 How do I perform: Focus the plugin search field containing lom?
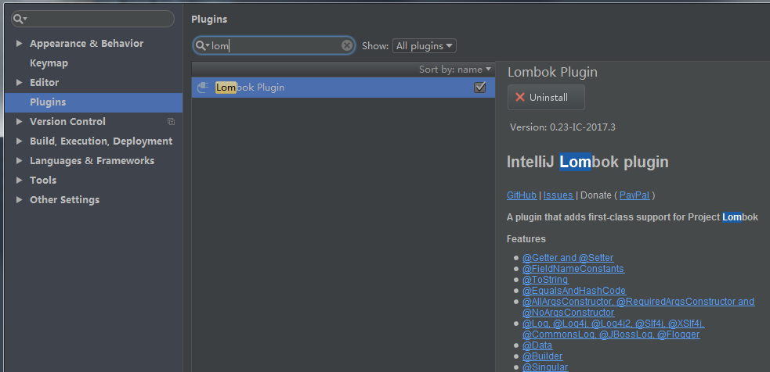pos(274,45)
